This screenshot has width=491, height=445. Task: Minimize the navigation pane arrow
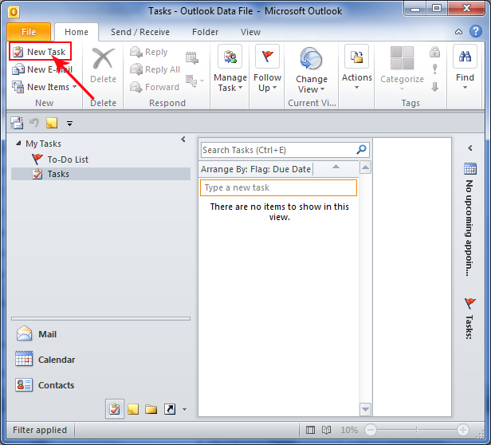(183, 139)
